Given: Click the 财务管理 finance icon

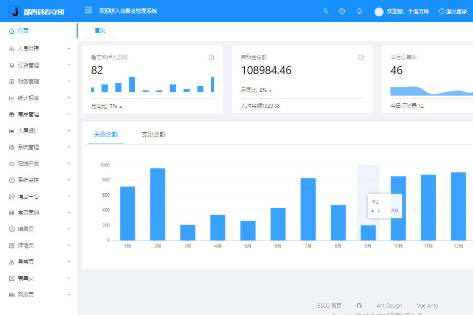Looking at the screenshot, I should click(x=11, y=81).
